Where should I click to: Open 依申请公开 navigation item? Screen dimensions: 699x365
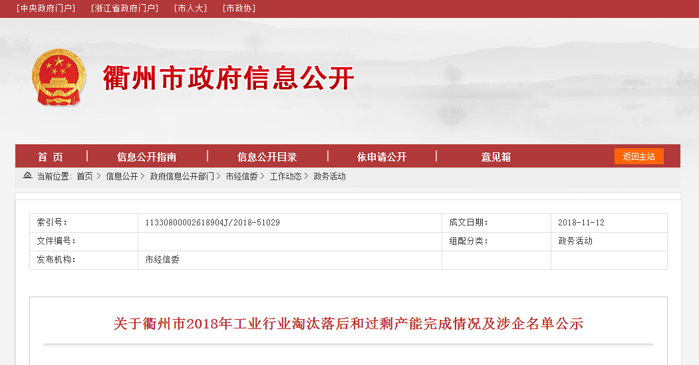381,157
